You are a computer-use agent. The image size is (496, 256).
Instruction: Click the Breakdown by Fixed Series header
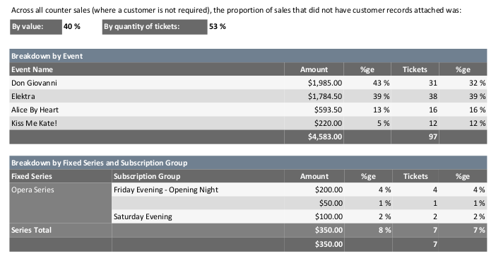click(x=248, y=163)
